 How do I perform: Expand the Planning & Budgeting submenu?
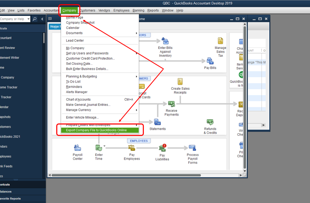pyautogui.click(x=136, y=77)
